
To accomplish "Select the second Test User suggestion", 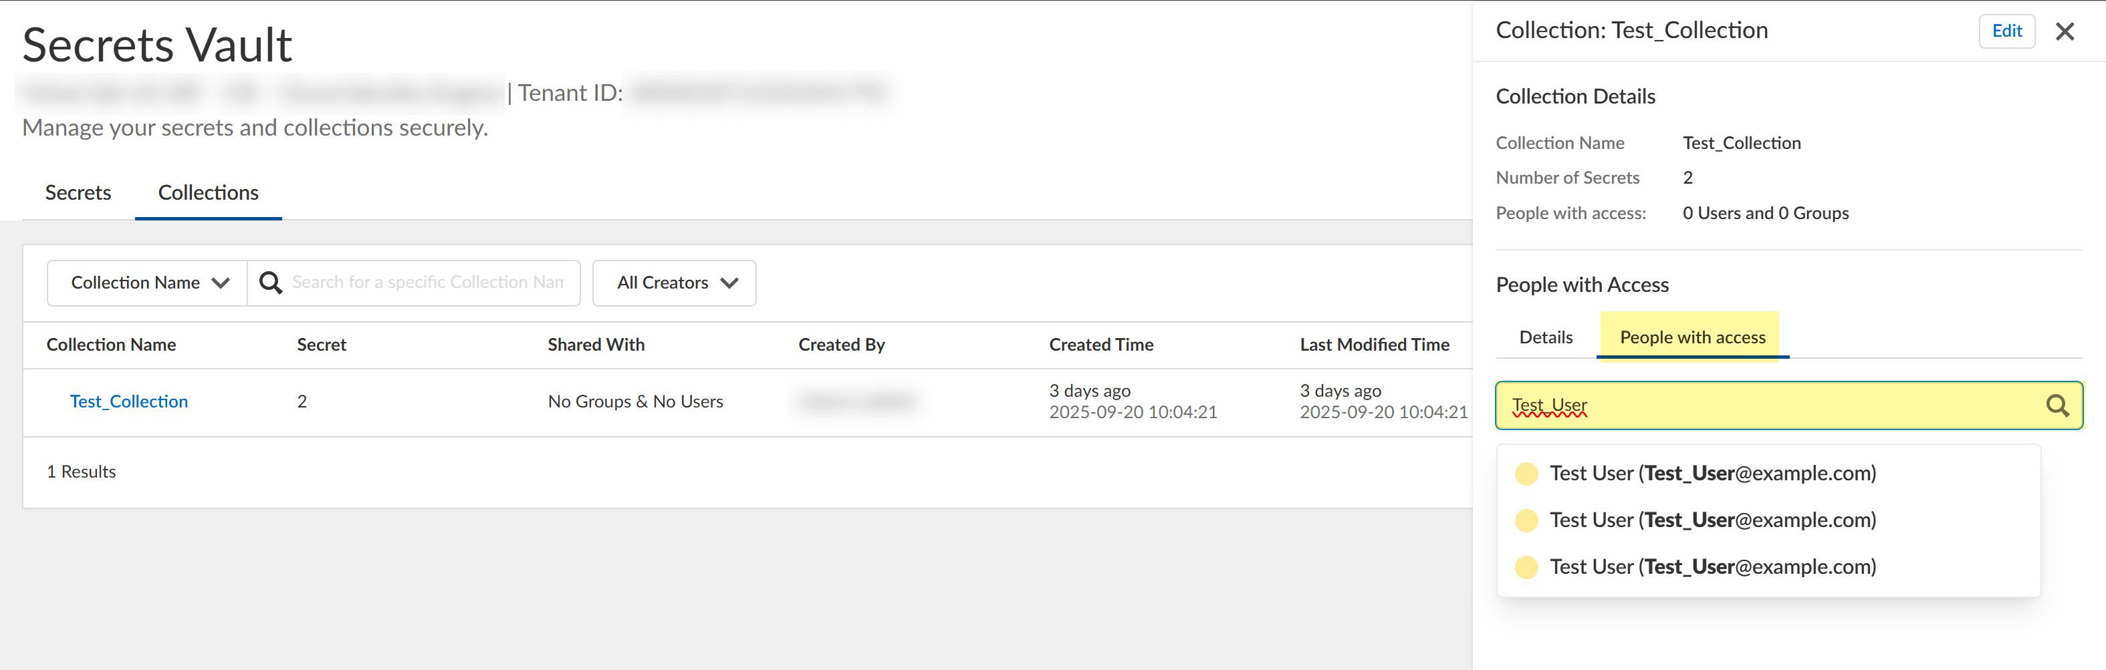I will [1712, 520].
